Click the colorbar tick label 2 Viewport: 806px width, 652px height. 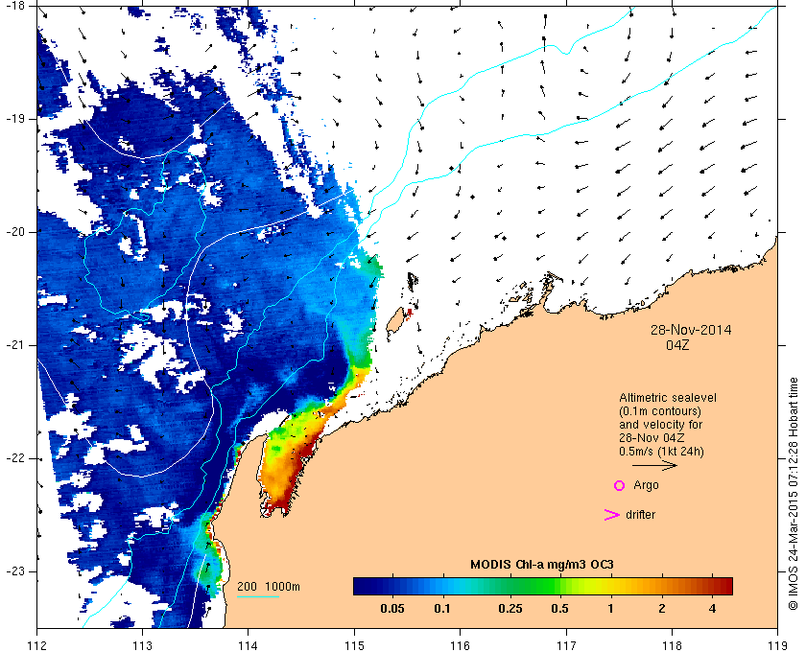click(661, 609)
